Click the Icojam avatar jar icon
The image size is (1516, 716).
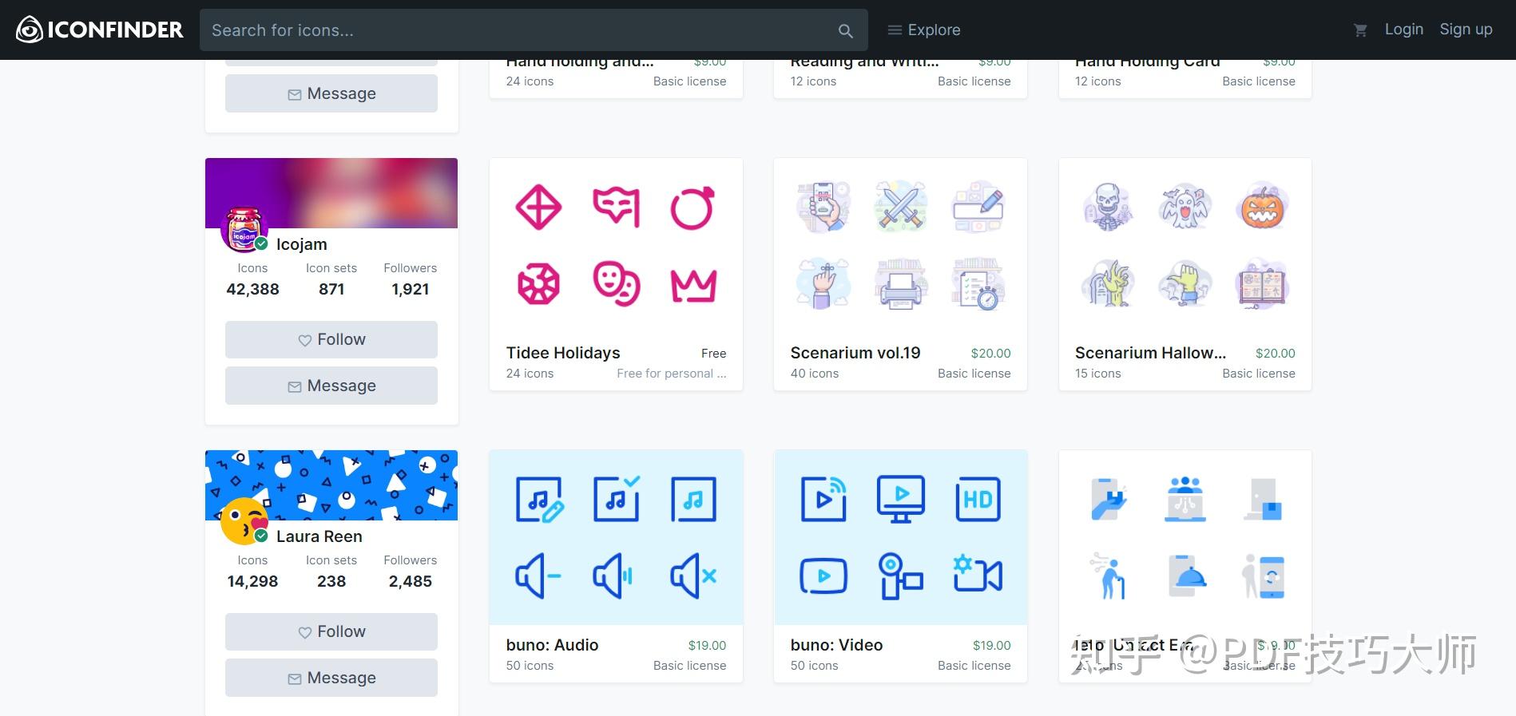(x=244, y=229)
